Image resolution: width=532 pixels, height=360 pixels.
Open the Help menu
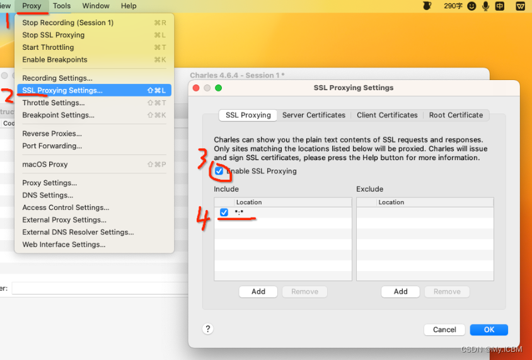click(x=129, y=6)
